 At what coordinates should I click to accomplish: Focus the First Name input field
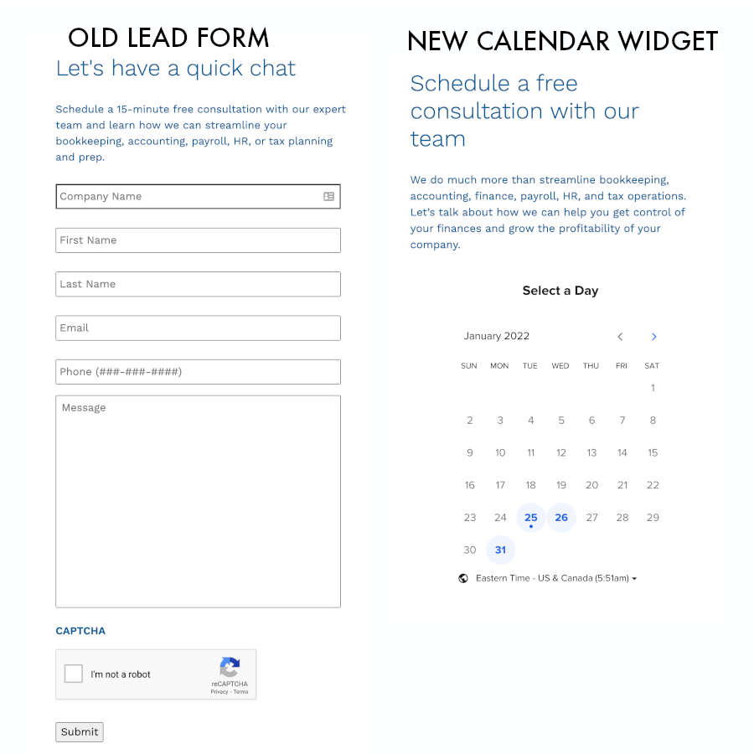coord(198,240)
